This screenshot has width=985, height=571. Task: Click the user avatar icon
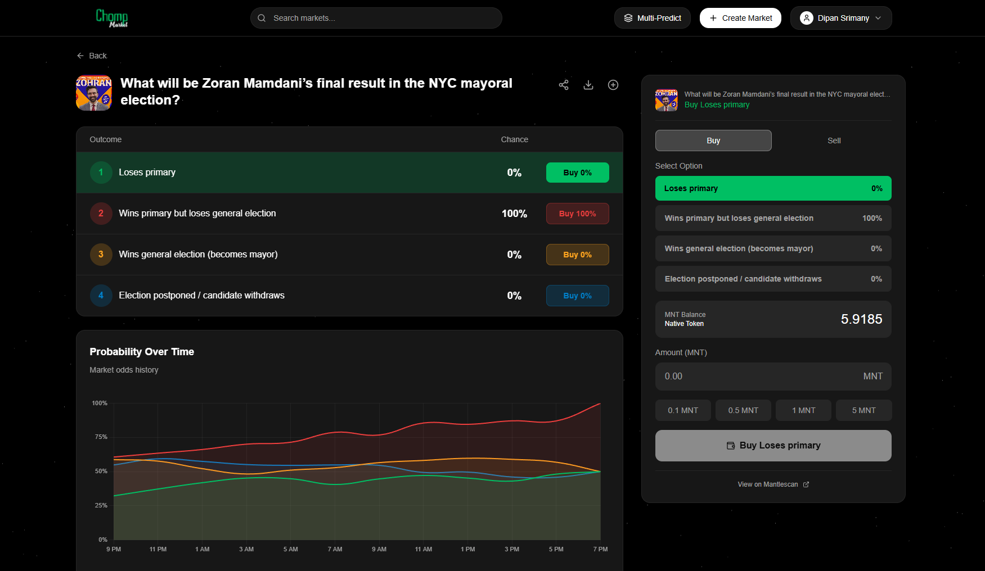coord(806,18)
